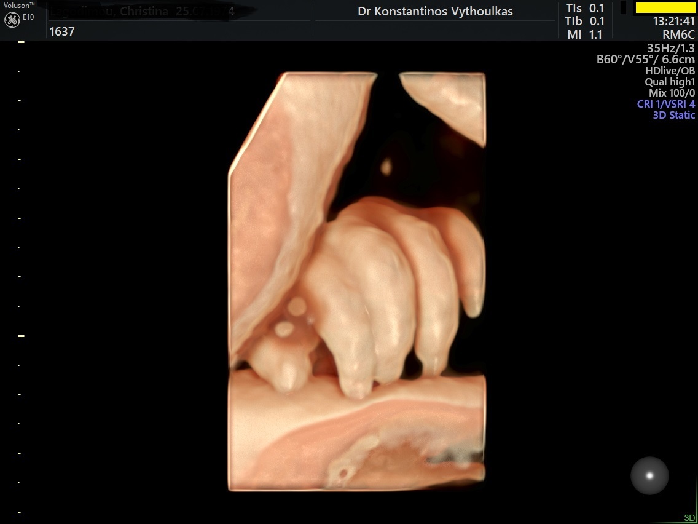Click the TIs 0.1 thermal index
698x524 pixels.
pos(585,8)
